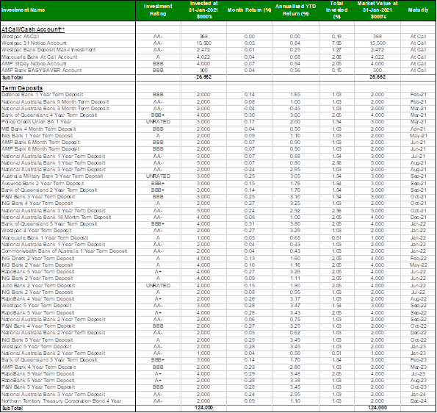Select the 'Jul-21' maturity cell
The image size is (437, 413).
(418, 157)
